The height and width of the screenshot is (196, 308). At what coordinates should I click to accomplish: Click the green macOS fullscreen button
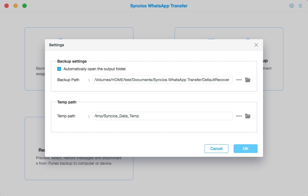click(x=25, y=6)
